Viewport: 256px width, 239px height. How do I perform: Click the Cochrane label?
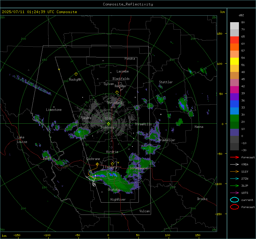93,159
